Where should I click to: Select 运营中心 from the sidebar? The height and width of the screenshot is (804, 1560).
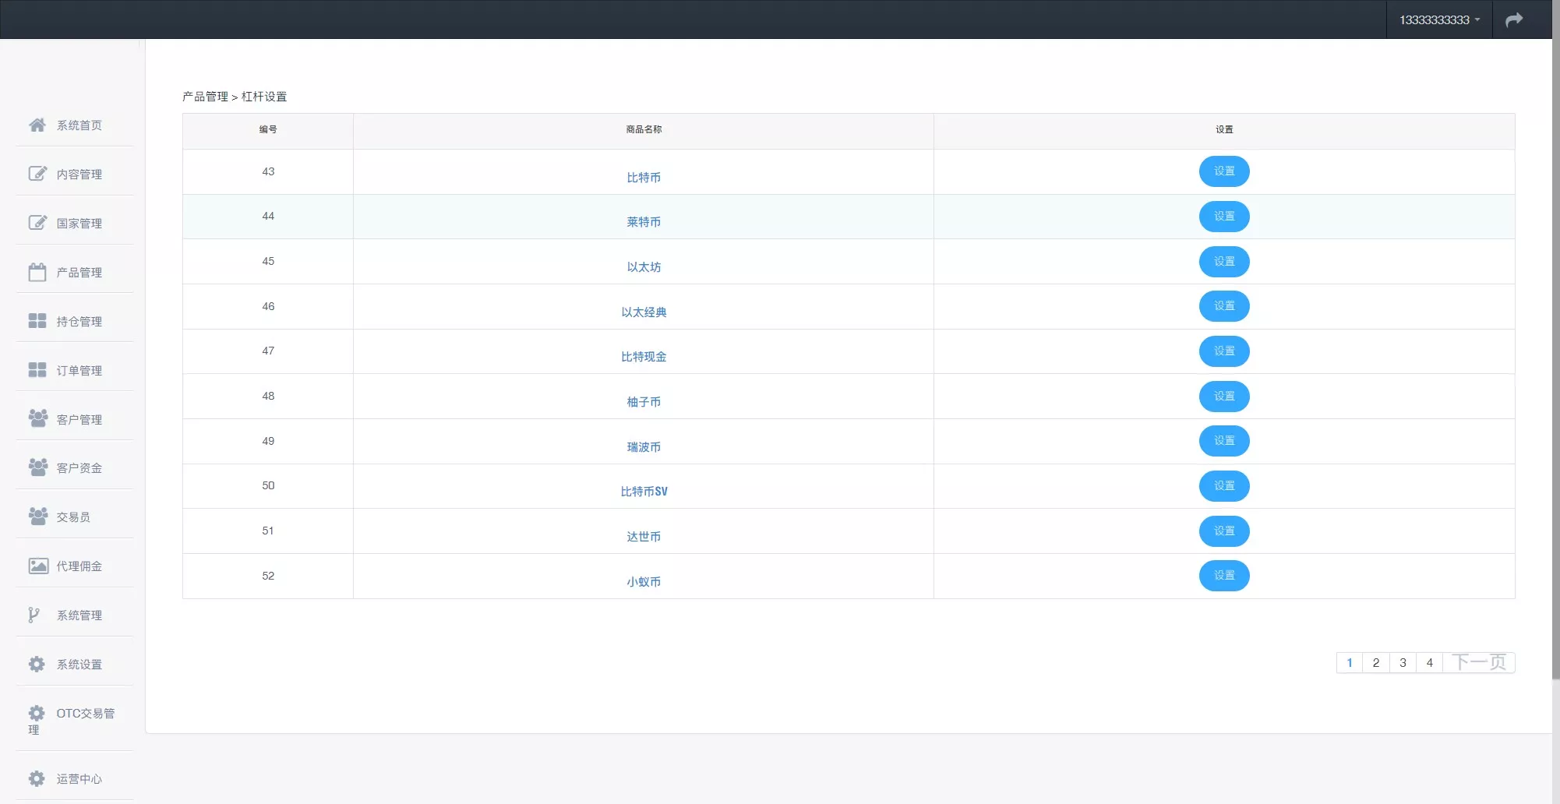point(79,779)
